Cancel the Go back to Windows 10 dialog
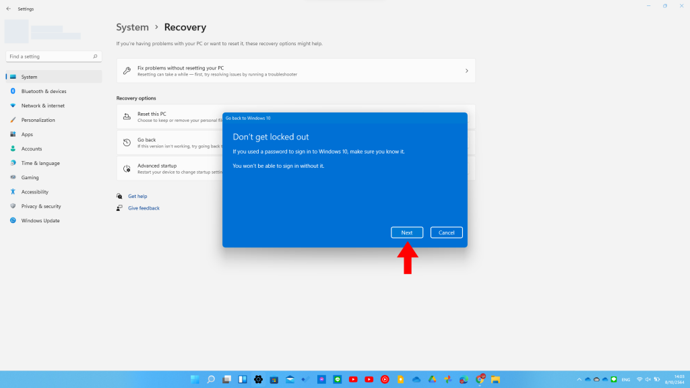 coord(446,232)
